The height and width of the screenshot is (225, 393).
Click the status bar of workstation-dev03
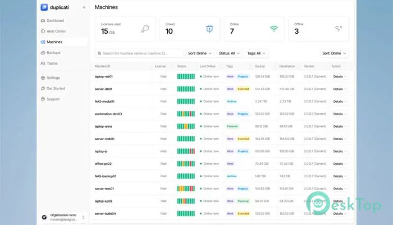[x=186, y=114]
